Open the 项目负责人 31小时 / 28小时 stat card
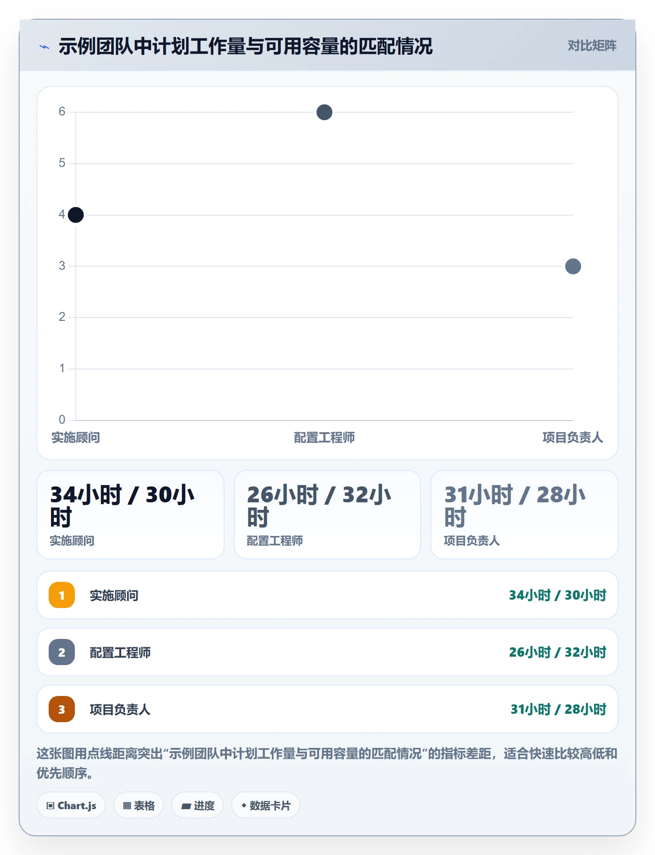 pyautogui.click(x=524, y=514)
